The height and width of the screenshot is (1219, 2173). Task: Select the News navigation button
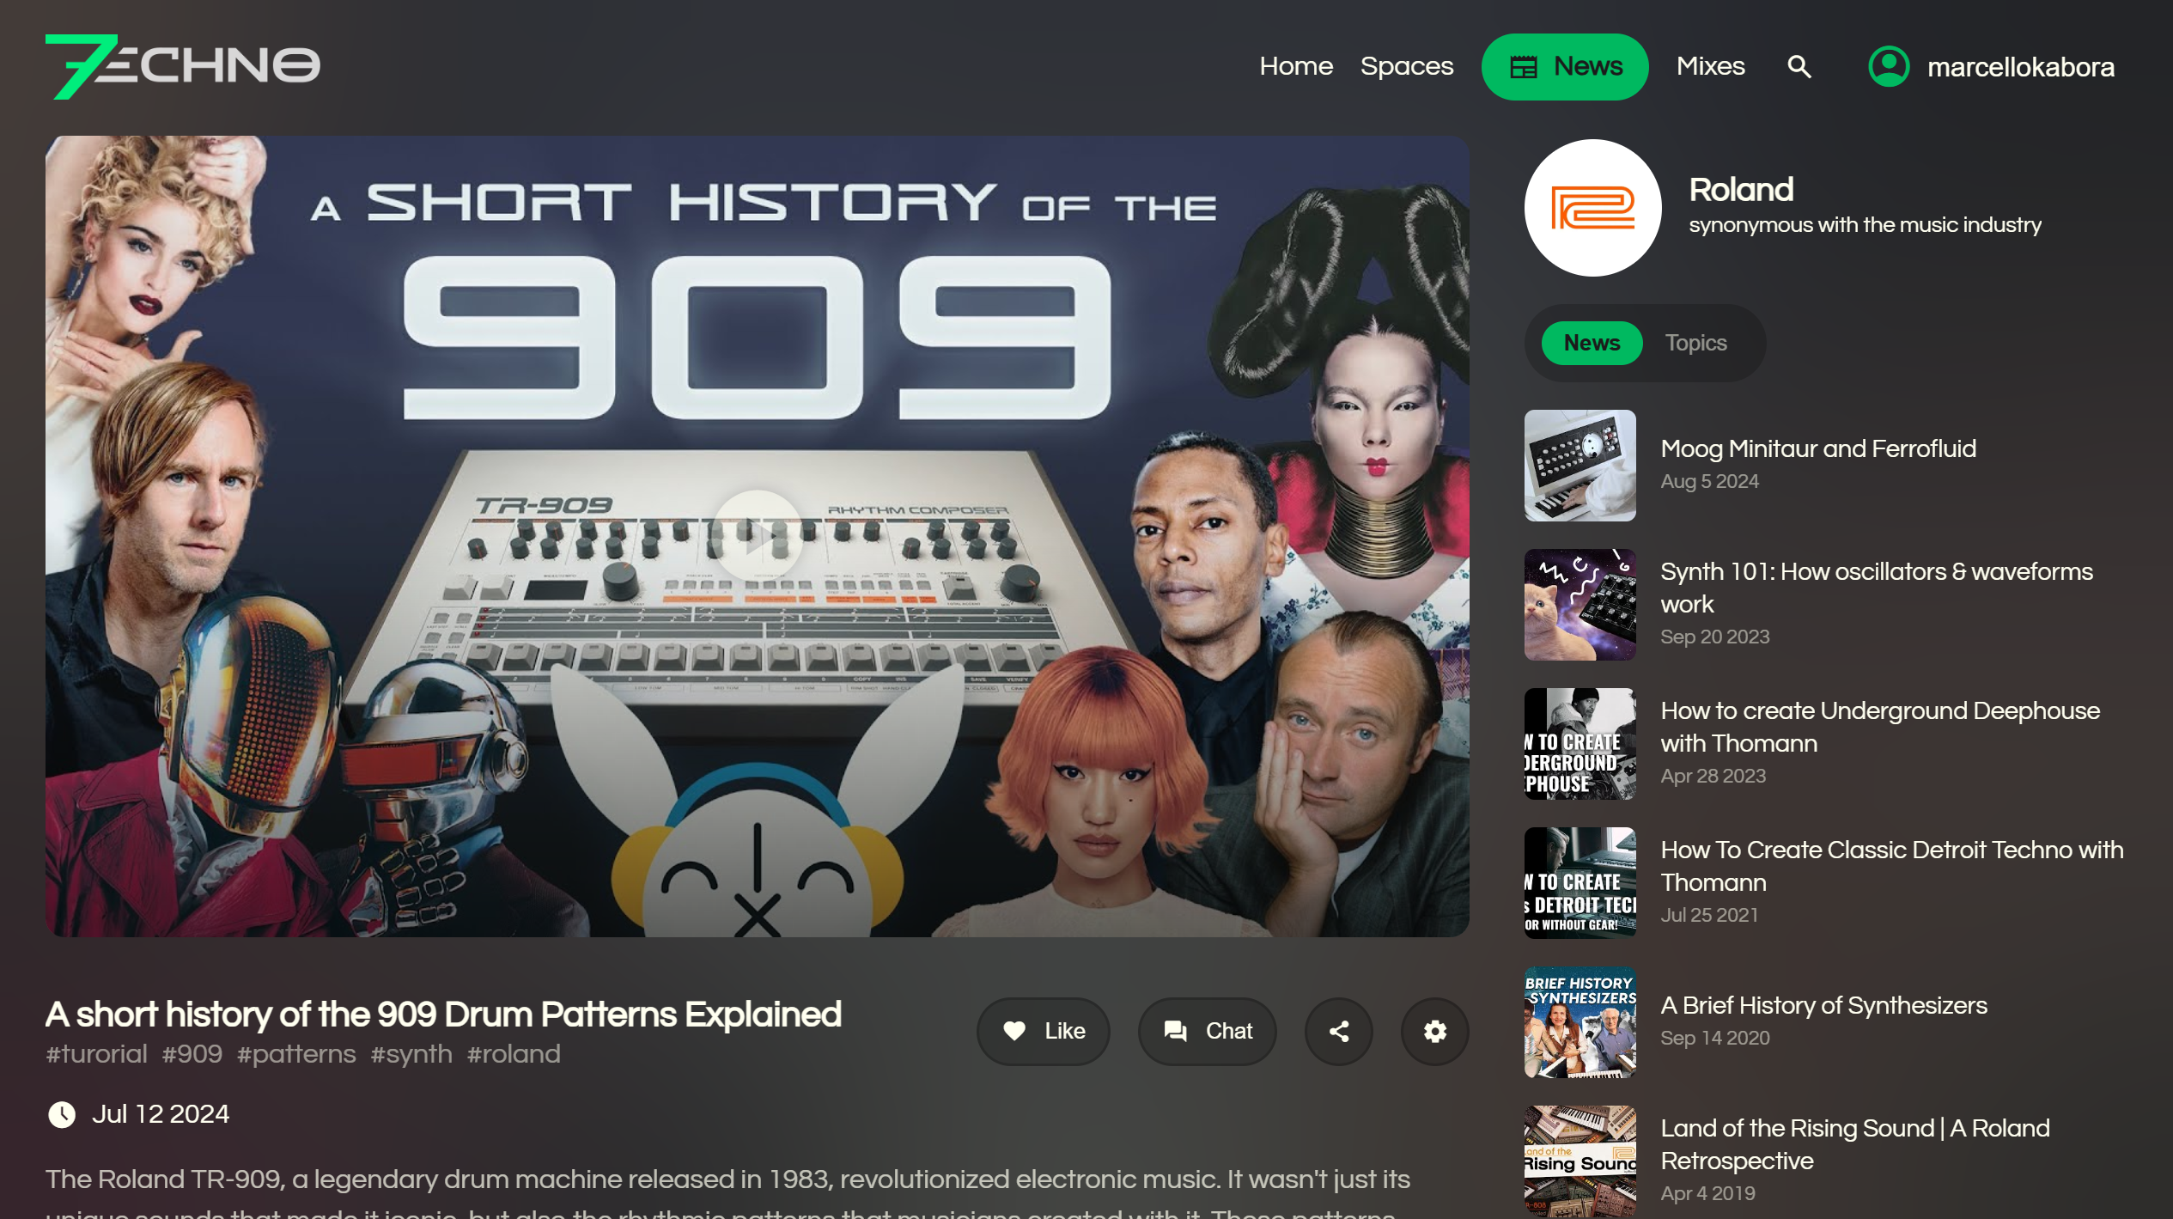pos(1564,66)
